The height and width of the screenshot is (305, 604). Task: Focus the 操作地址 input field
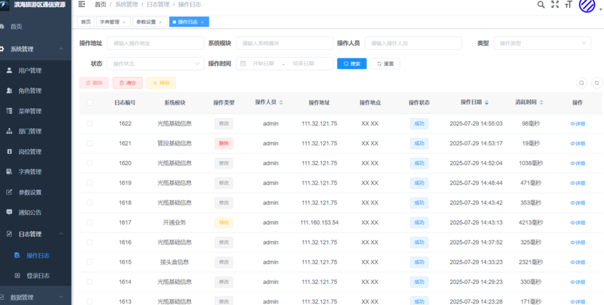tap(156, 43)
